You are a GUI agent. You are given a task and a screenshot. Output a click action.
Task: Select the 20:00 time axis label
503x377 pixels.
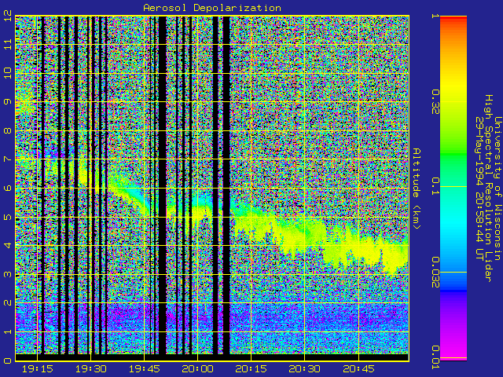pyautogui.click(x=197, y=369)
